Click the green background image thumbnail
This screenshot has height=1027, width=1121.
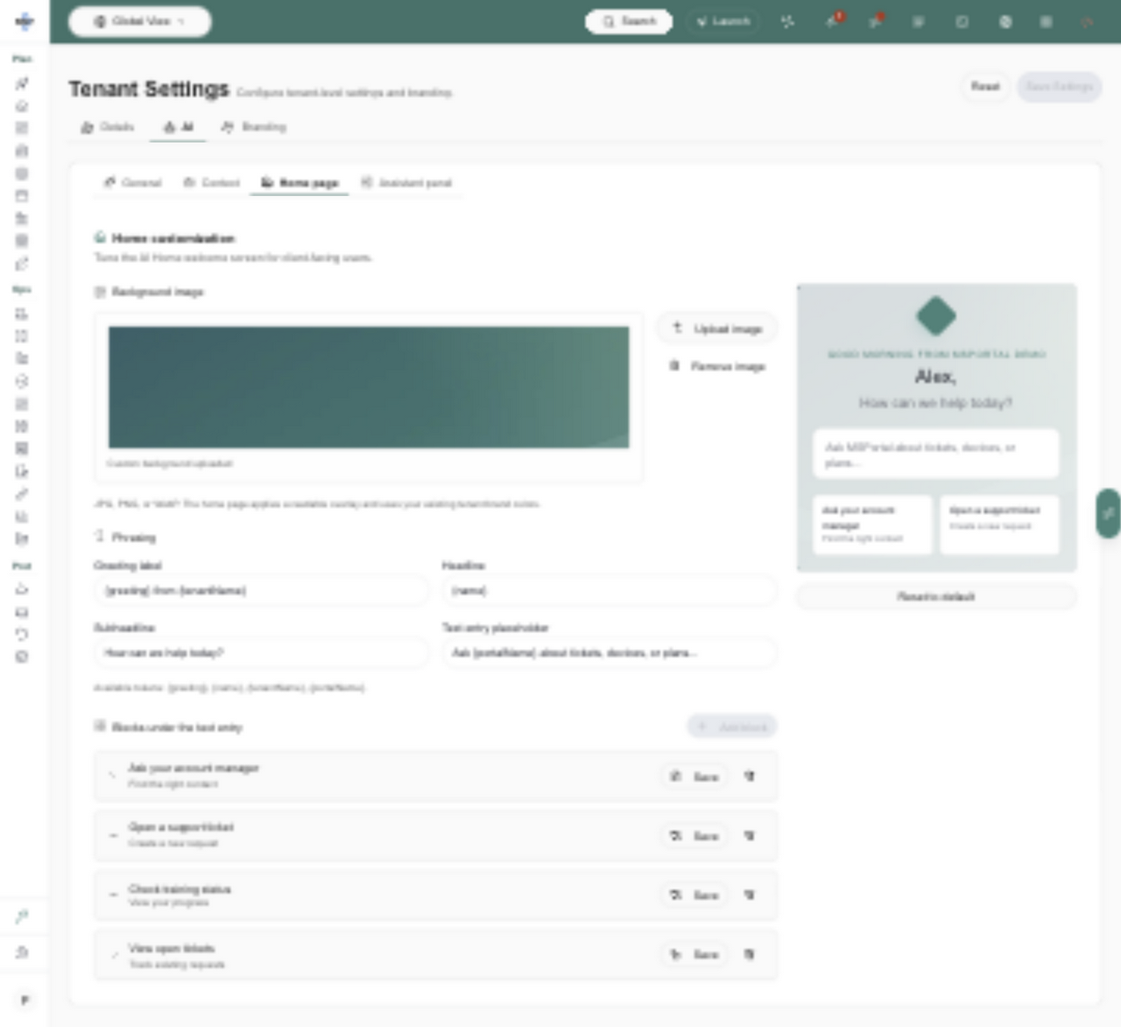369,387
